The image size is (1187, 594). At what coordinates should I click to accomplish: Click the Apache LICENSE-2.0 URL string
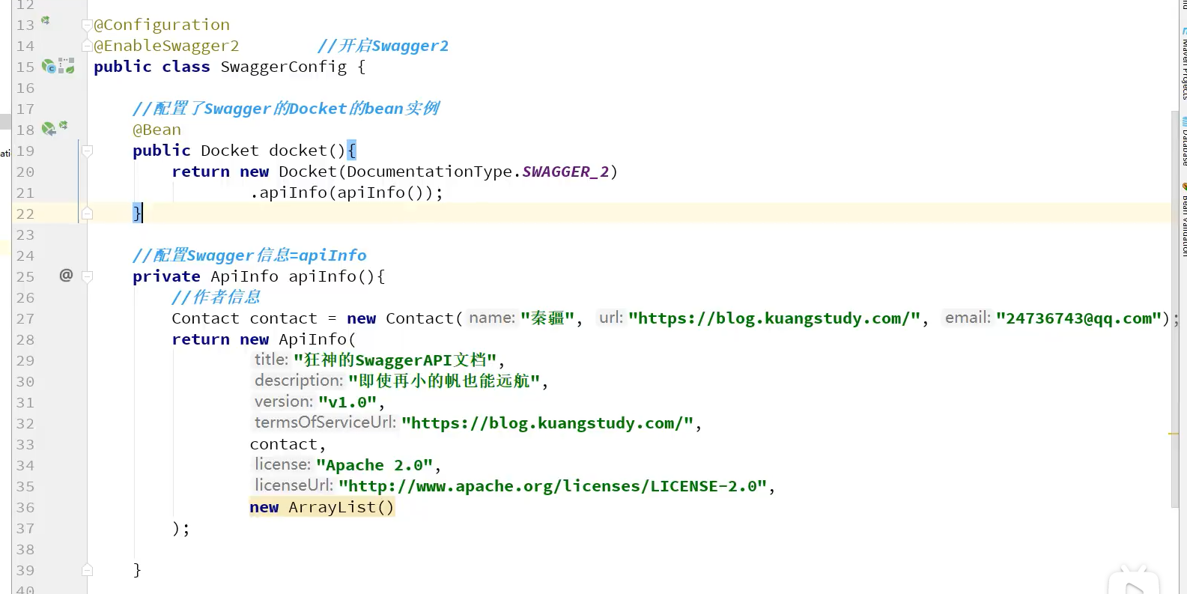pyautogui.click(x=553, y=486)
